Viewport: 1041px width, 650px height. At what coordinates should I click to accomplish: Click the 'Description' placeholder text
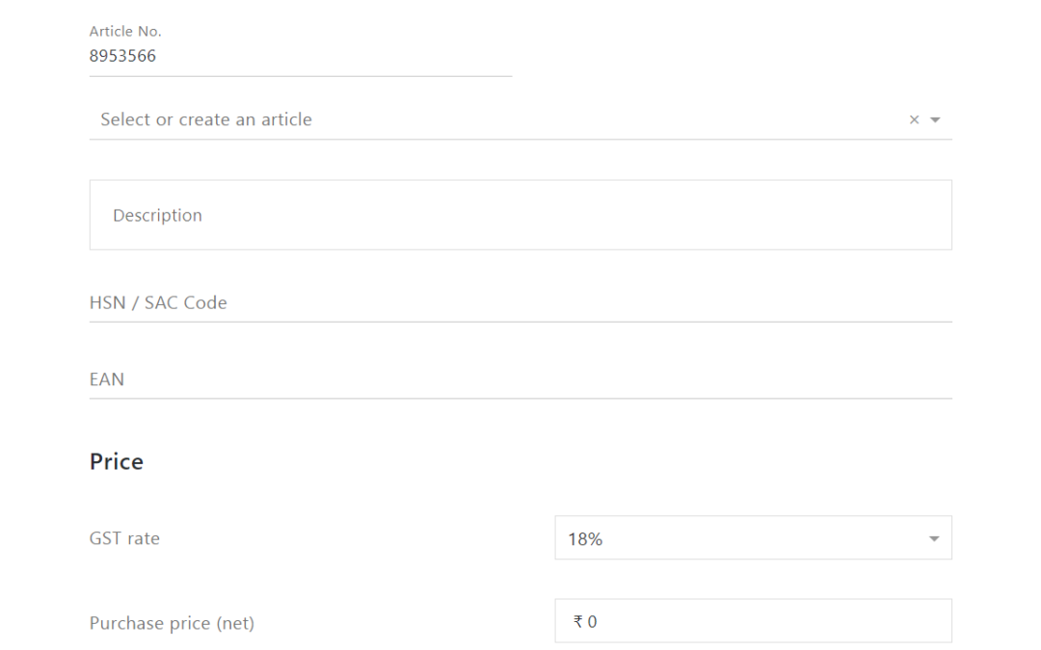157,216
